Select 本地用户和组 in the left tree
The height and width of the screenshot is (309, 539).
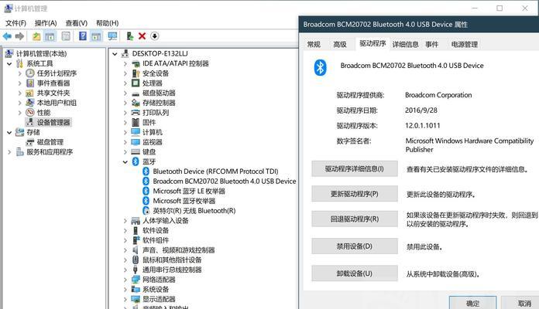pyautogui.click(x=57, y=103)
